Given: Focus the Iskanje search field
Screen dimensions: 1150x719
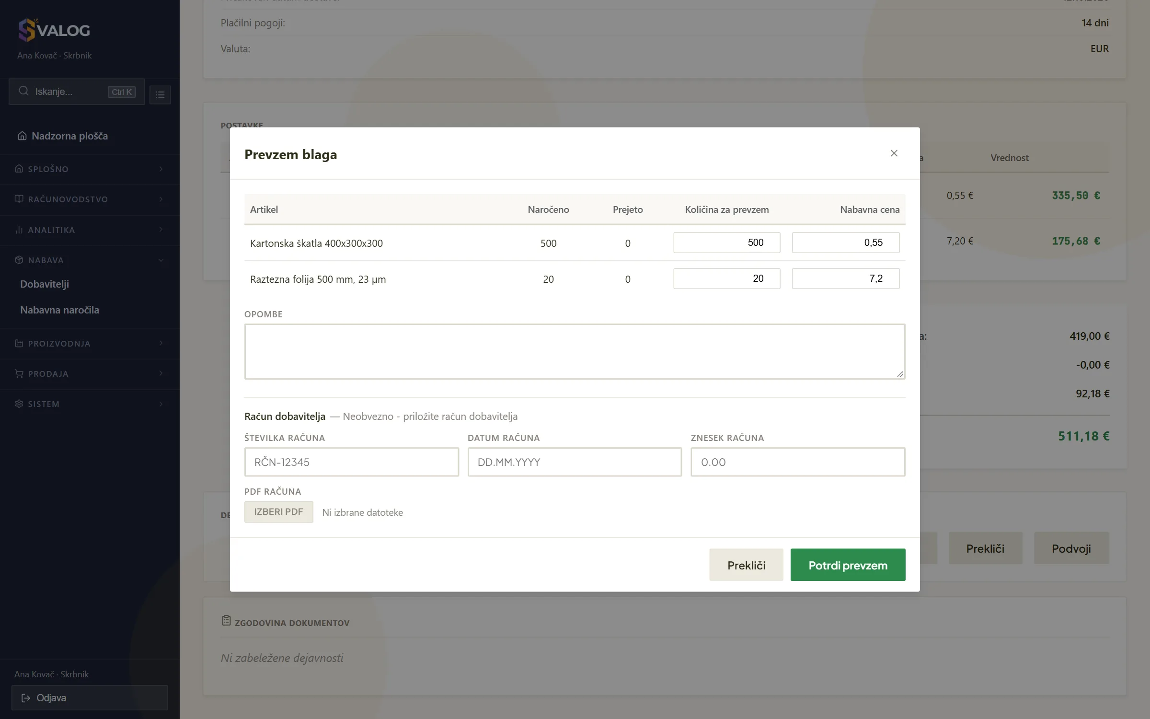Looking at the screenshot, I should coord(77,92).
